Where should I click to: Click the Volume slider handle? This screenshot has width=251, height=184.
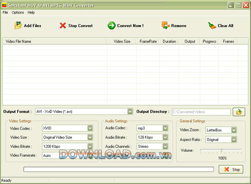221,150
